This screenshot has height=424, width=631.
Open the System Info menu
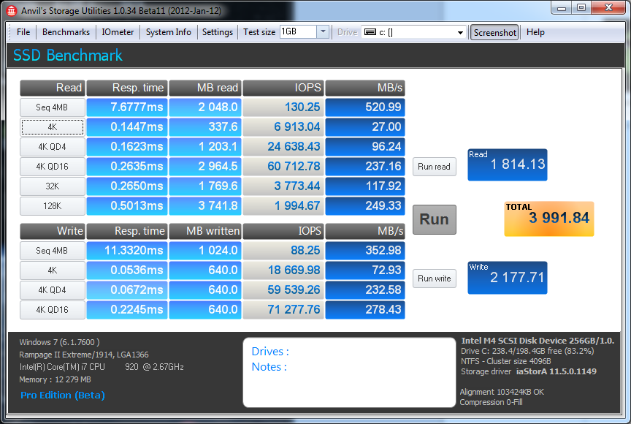pos(168,32)
